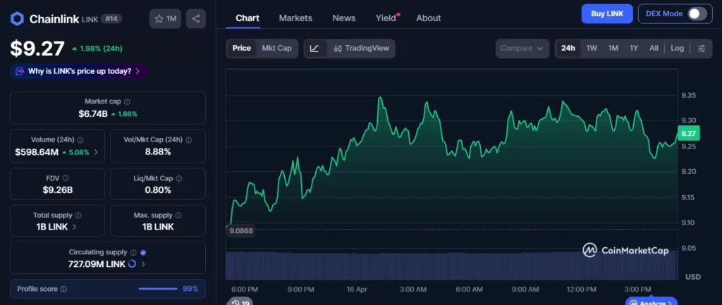Open info icon next to Profile score
The image size is (722, 305).
click(63, 289)
